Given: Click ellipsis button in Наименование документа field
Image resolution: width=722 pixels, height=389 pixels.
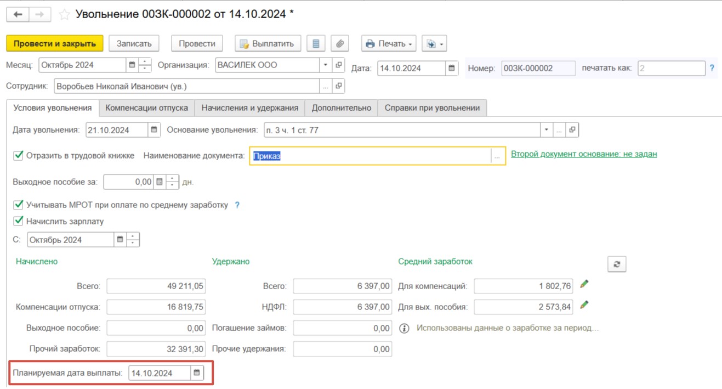Looking at the screenshot, I should [x=497, y=156].
